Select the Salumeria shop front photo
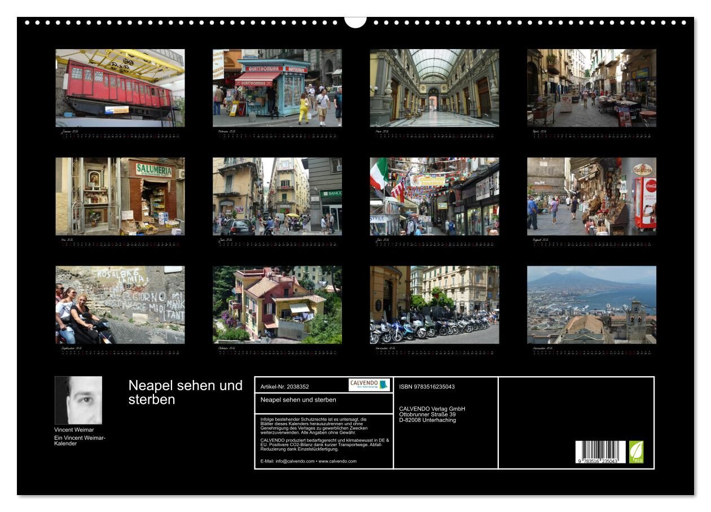This screenshot has width=711, height=512. (120, 196)
